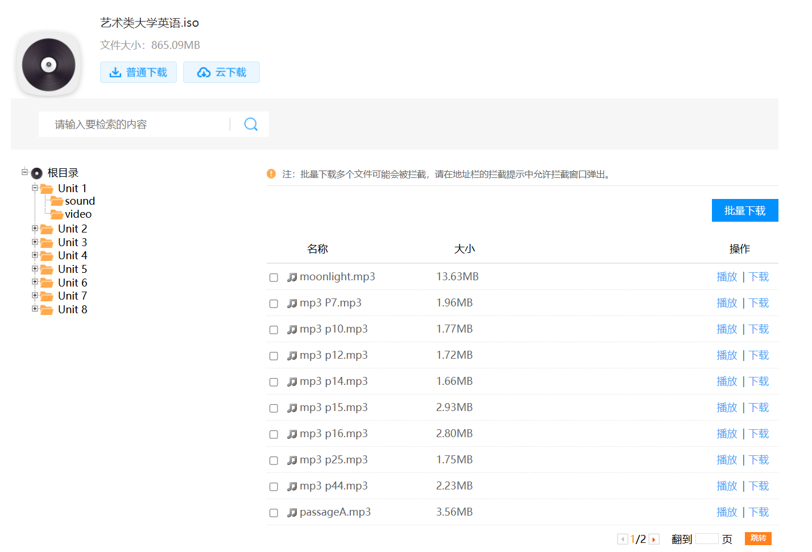Click the sound folder icon
812x552 pixels.
(x=57, y=201)
